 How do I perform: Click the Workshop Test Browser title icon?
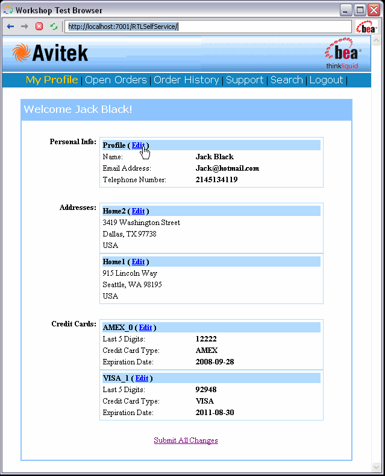[8, 10]
